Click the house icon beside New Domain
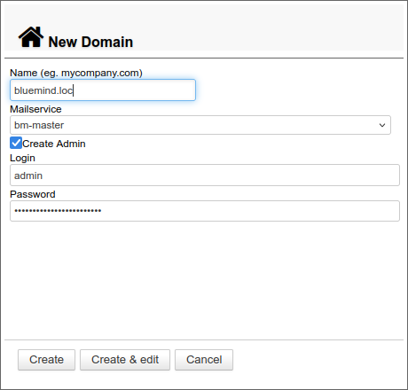 coord(31,37)
